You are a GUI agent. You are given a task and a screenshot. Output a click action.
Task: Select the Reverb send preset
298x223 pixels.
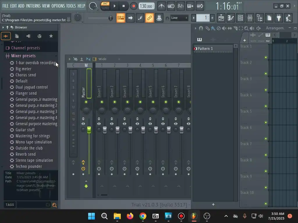(26, 154)
